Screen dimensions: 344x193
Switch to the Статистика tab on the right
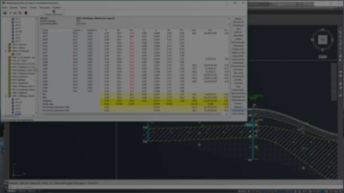(x=238, y=111)
